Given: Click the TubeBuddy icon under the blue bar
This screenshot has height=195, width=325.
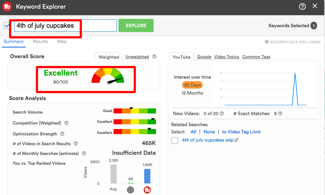Looking at the screenshot, I should [147, 190].
